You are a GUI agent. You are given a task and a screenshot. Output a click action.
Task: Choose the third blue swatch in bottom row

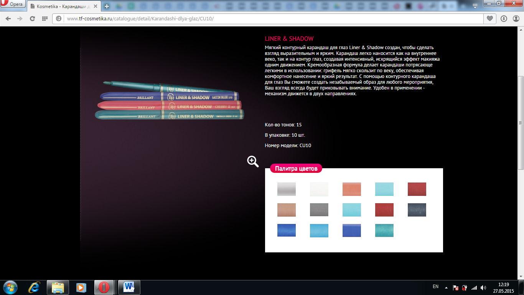pyautogui.click(x=352, y=230)
